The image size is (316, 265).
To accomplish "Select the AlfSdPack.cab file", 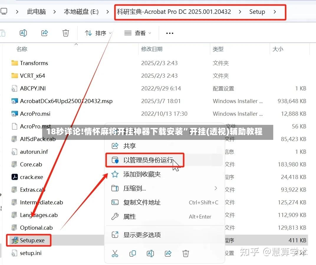I will (x=38, y=139).
